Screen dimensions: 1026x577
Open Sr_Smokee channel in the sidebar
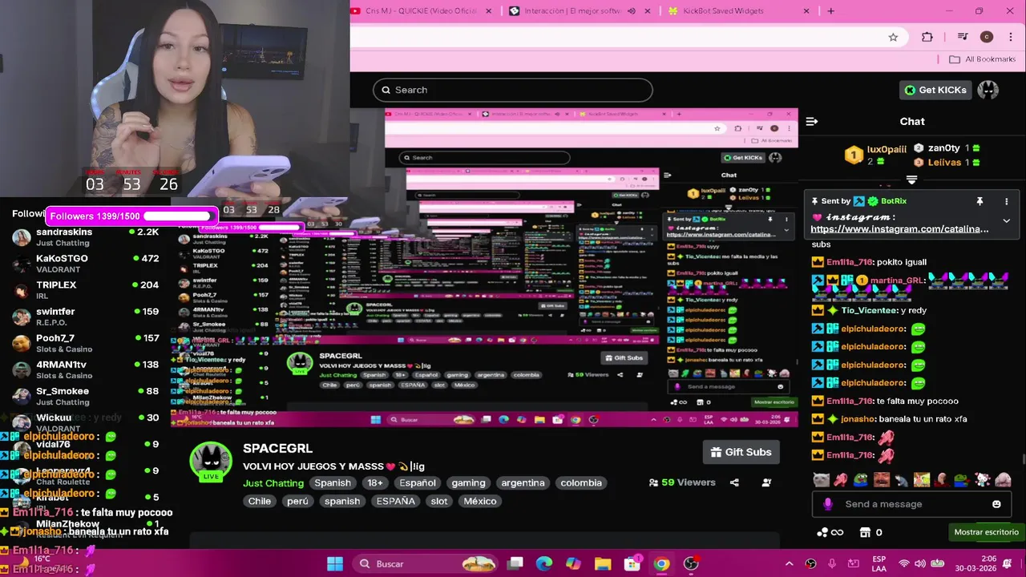coord(86,396)
